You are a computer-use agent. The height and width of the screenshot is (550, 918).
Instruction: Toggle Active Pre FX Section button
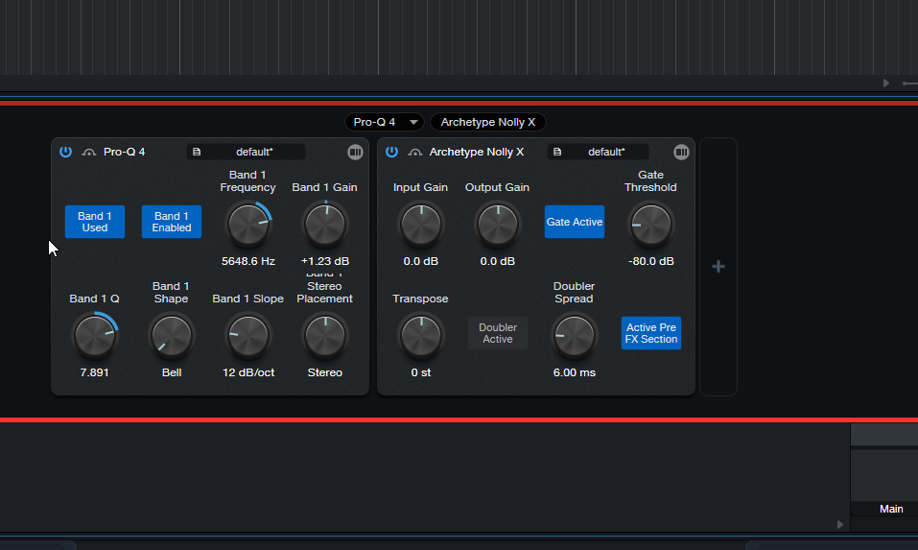pyautogui.click(x=651, y=333)
